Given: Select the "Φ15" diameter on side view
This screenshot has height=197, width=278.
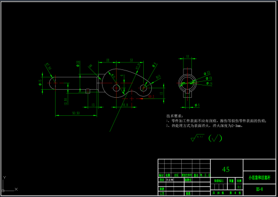Looking at the screenshot, I should 210,83.
